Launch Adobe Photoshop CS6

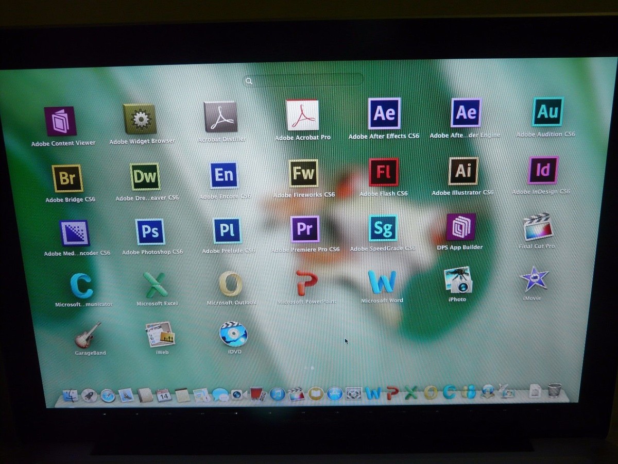click(150, 231)
